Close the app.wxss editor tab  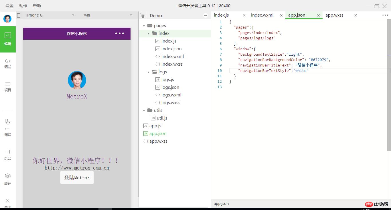(x=356, y=15)
